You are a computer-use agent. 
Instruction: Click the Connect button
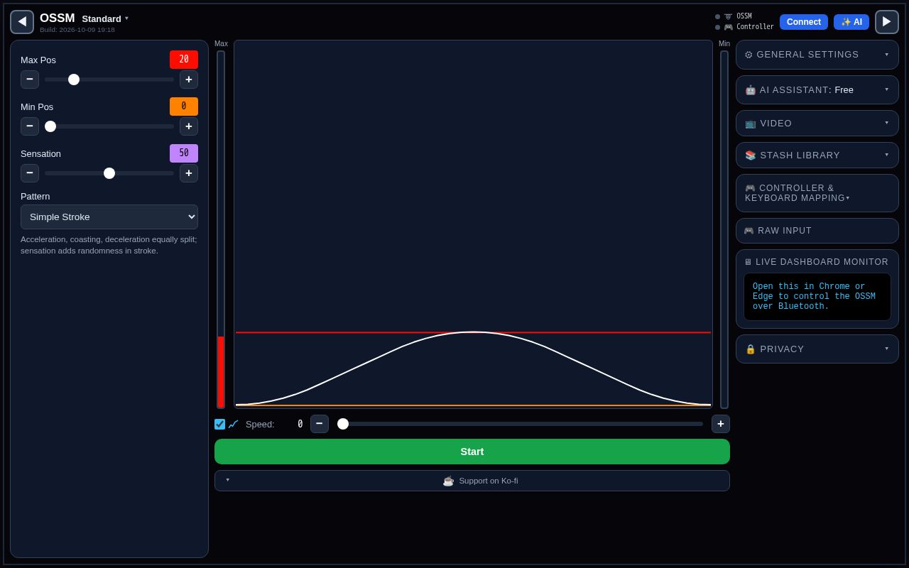click(x=804, y=22)
